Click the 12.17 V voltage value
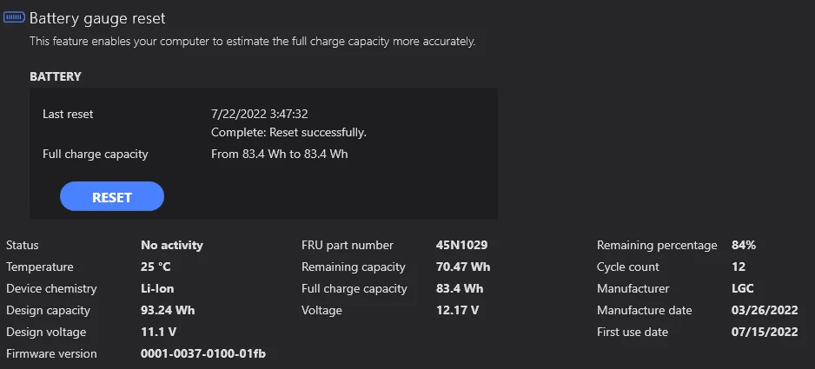The image size is (815, 369). coord(457,310)
